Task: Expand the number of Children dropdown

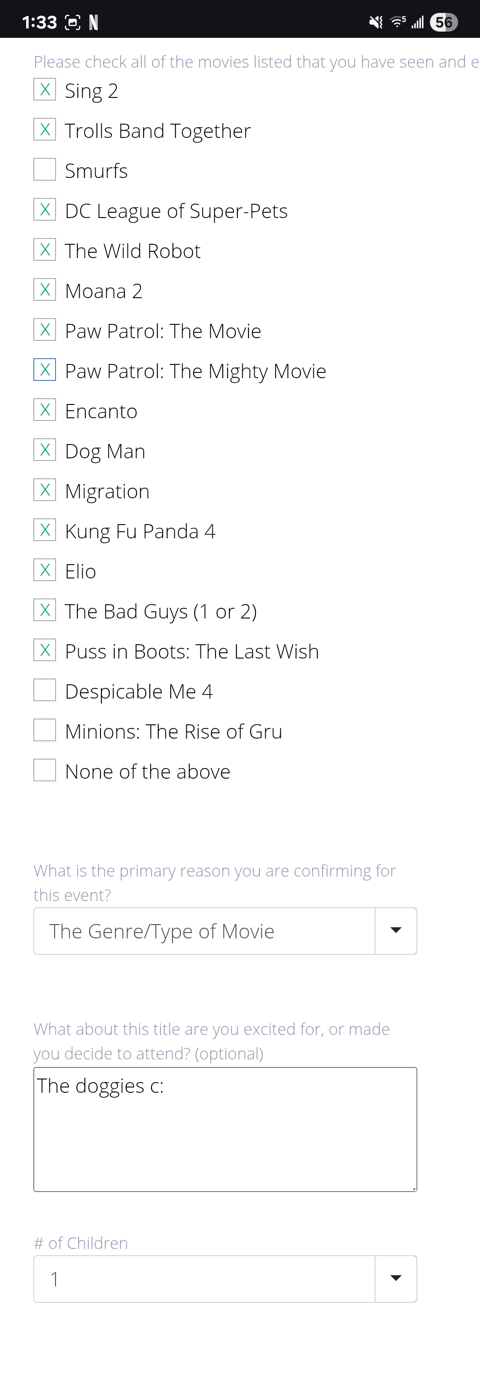Action: click(x=396, y=1278)
